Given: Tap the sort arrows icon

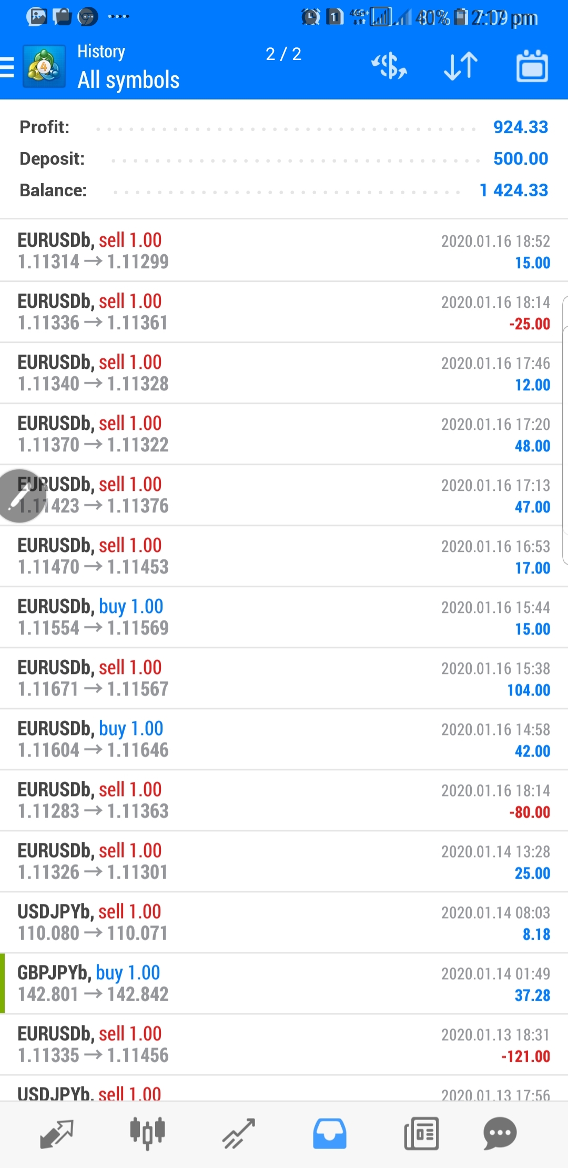Looking at the screenshot, I should [x=461, y=67].
